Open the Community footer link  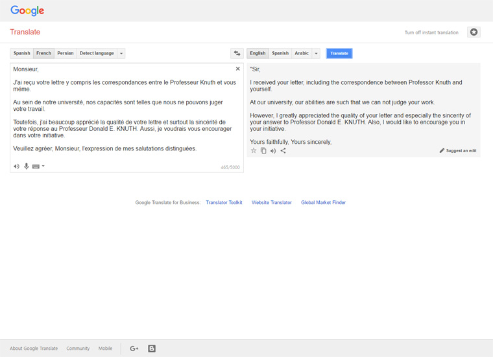(x=78, y=349)
